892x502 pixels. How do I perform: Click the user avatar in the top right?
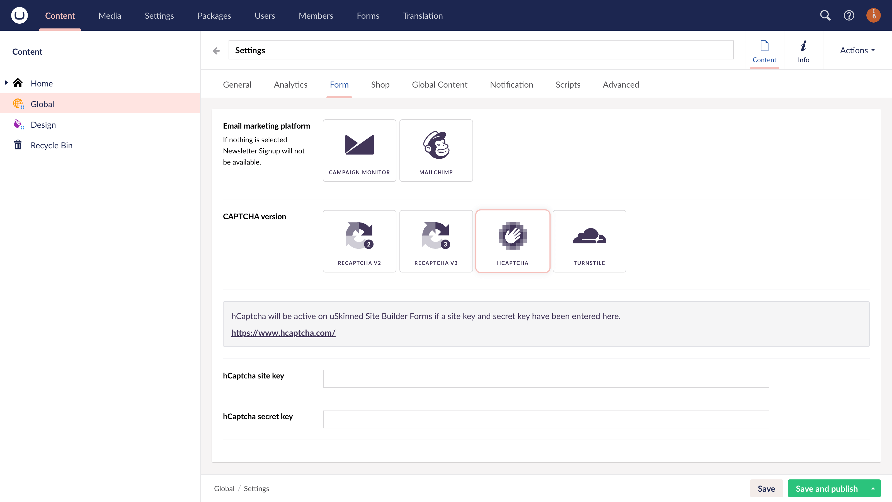point(873,15)
